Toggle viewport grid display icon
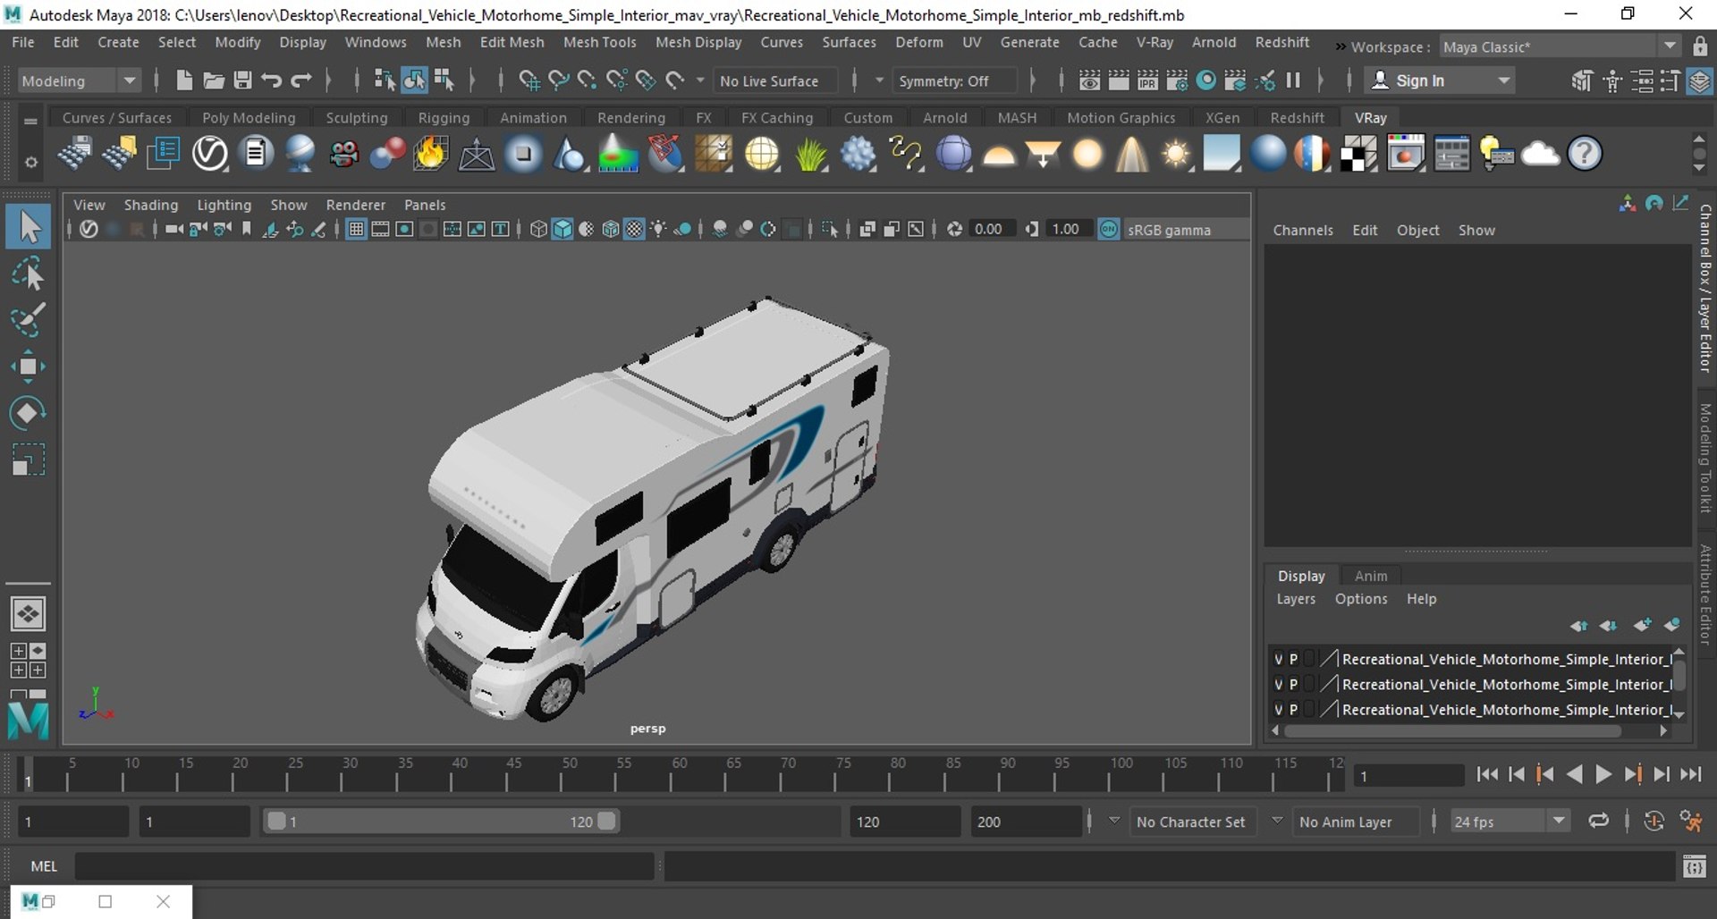This screenshot has width=1717, height=919. click(x=356, y=229)
